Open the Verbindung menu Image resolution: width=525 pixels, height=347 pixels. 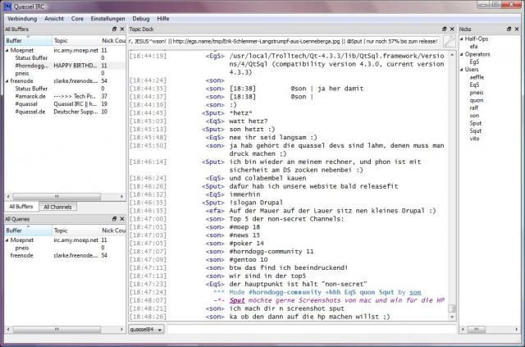(22, 19)
